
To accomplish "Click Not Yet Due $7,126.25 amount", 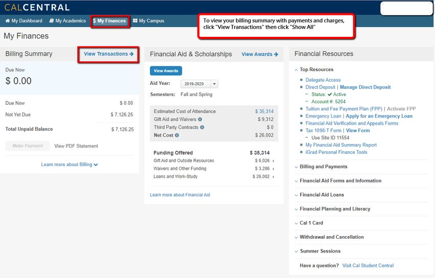I will pos(122,114).
